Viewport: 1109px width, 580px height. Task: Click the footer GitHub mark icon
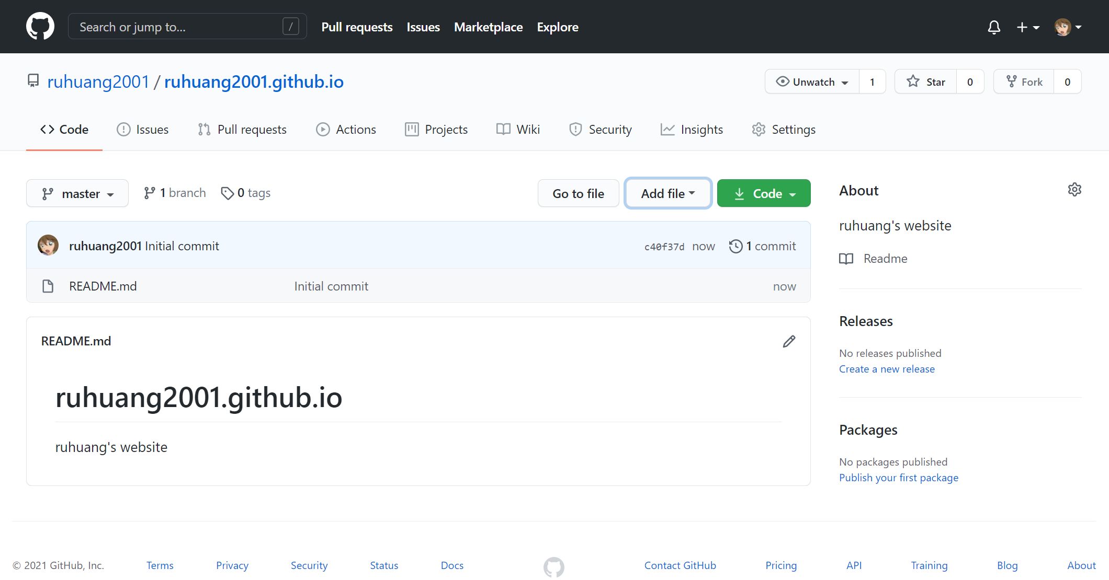point(554,567)
